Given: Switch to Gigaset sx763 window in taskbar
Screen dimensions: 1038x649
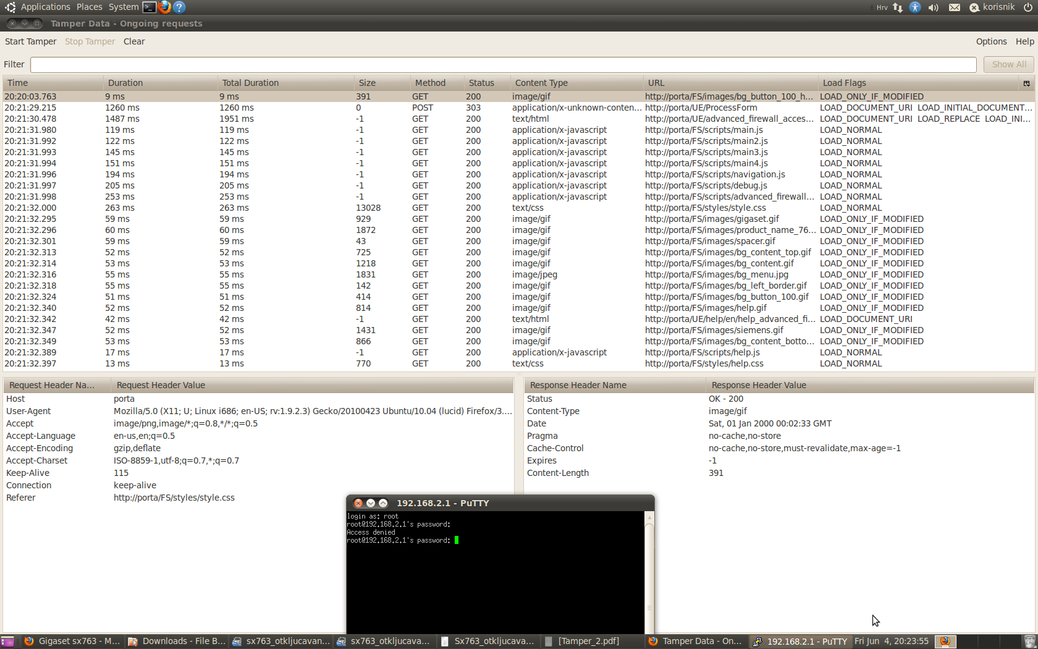Looking at the screenshot, I should 72,641.
